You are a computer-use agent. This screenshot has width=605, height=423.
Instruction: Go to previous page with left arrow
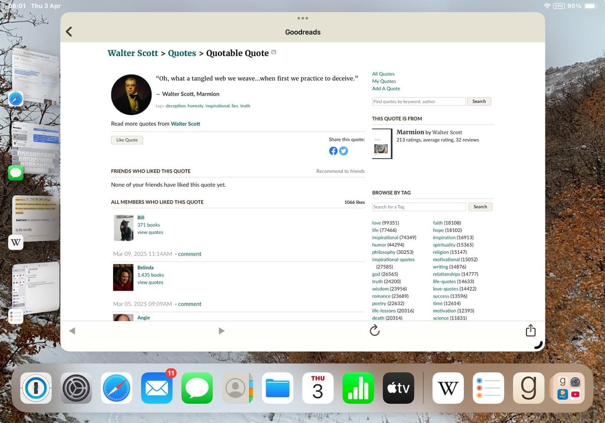click(72, 331)
